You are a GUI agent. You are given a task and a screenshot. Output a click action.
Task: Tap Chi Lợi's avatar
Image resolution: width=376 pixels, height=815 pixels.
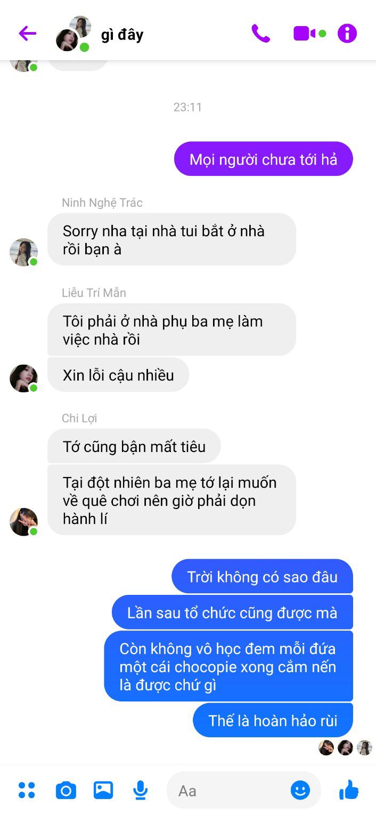[23, 522]
